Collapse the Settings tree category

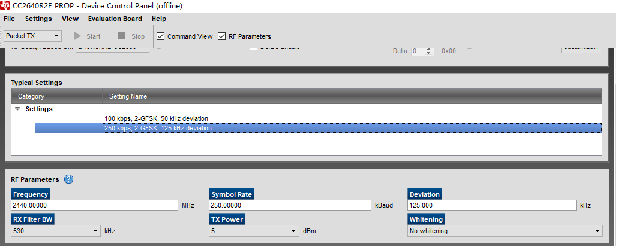(x=17, y=109)
